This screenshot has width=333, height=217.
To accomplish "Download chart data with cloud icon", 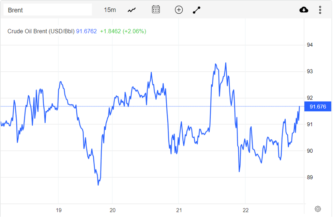I will pyautogui.click(x=304, y=10).
